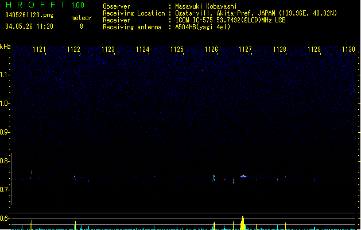Click time axis label 1125
The image size is (361, 230).
pyautogui.click(x=177, y=49)
